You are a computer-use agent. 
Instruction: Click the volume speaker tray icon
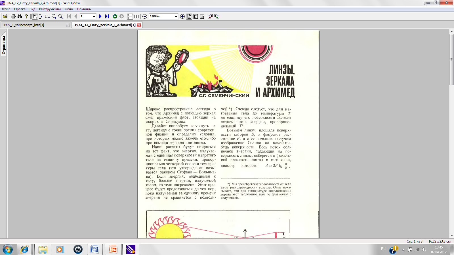(424, 250)
